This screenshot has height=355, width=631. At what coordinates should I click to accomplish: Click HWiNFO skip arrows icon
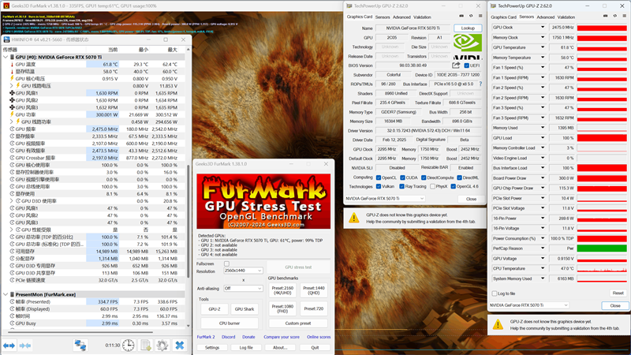click(x=25, y=346)
